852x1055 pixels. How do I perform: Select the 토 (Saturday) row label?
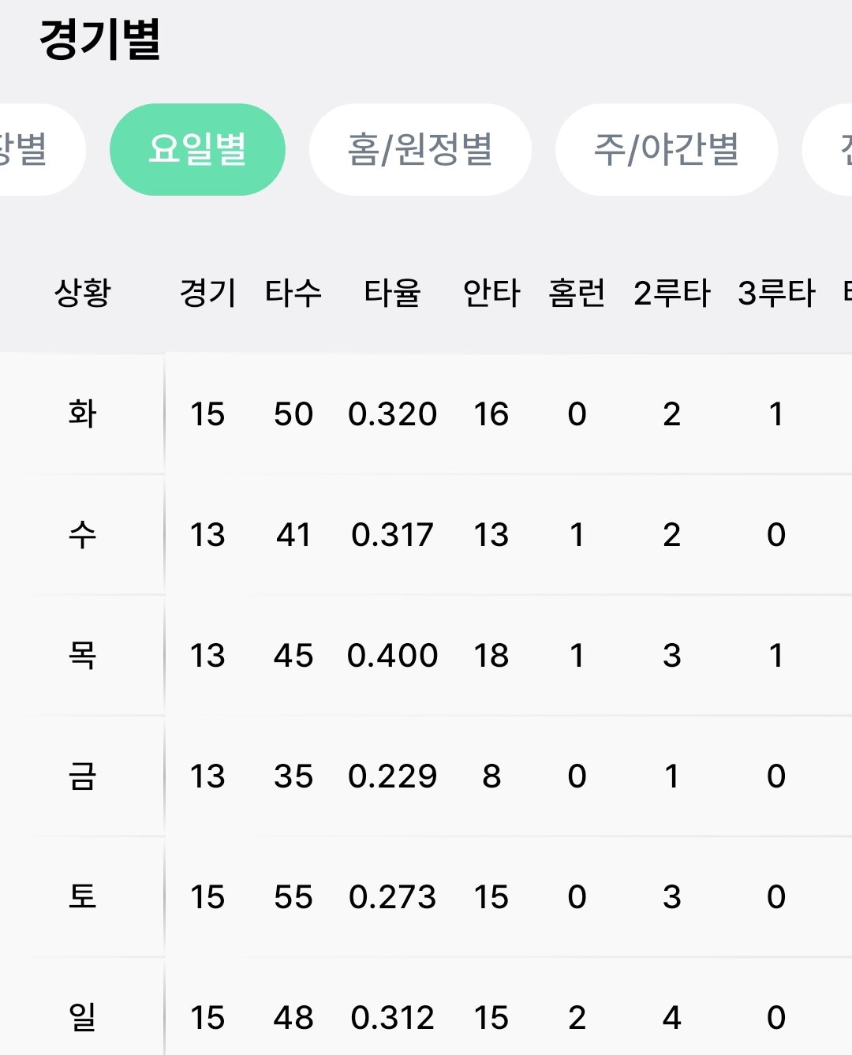coord(83,896)
